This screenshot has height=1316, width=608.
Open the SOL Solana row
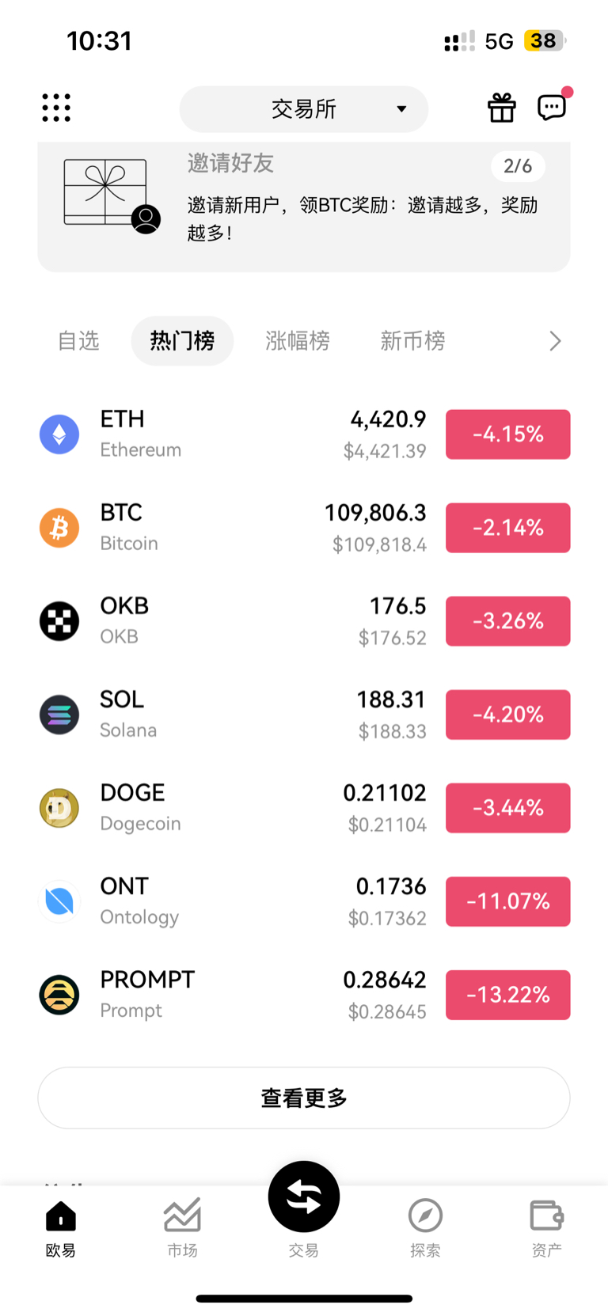tap(304, 715)
